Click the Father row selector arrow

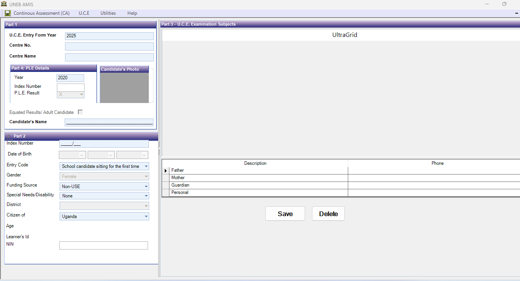point(166,171)
